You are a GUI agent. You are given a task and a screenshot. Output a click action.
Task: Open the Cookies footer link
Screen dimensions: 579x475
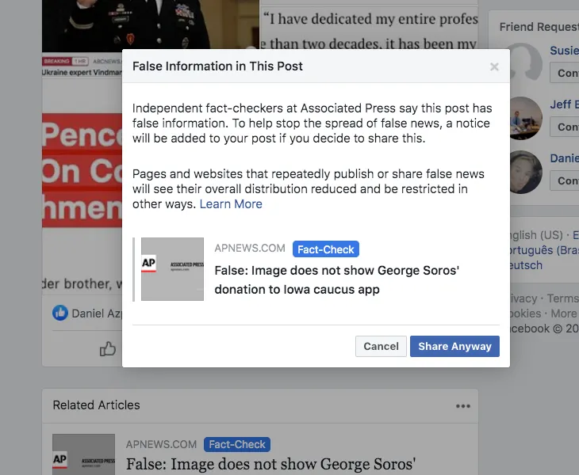526,313
